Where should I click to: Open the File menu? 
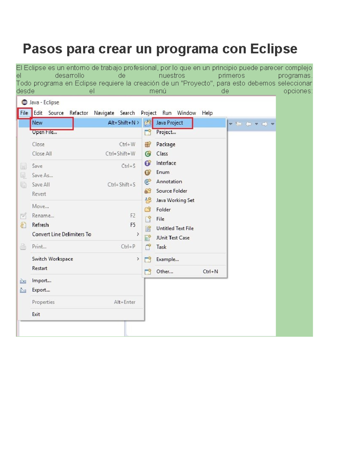pos(24,113)
